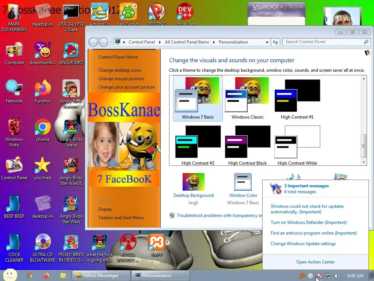Select the Windows Classic theme
This screenshot has width=374, height=281.
pos(247,98)
